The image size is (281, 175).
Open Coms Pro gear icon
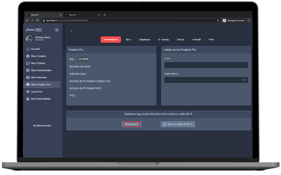(28, 92)
